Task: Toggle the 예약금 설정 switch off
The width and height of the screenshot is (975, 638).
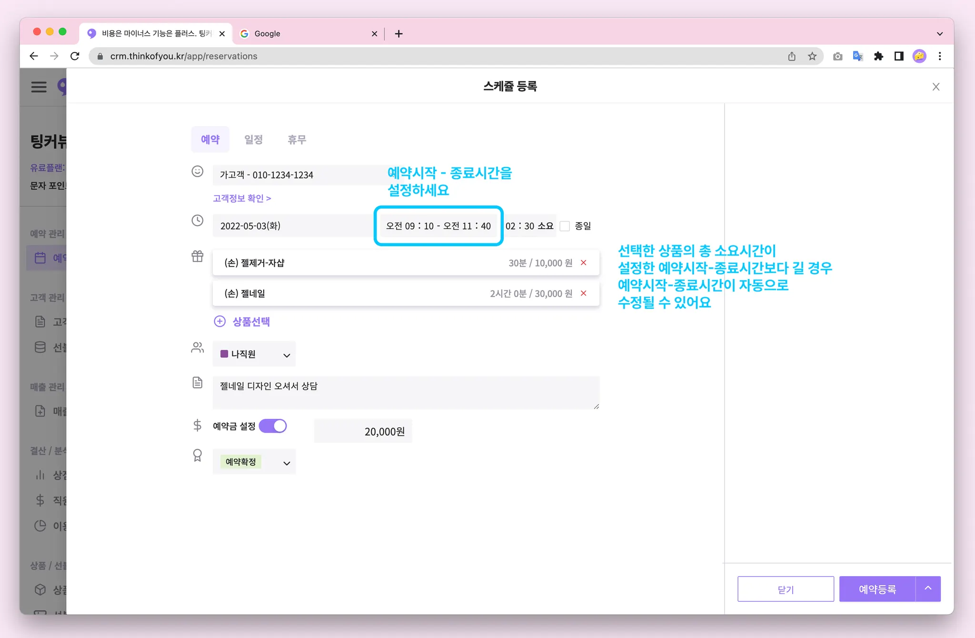Action: tap(273, 426)
